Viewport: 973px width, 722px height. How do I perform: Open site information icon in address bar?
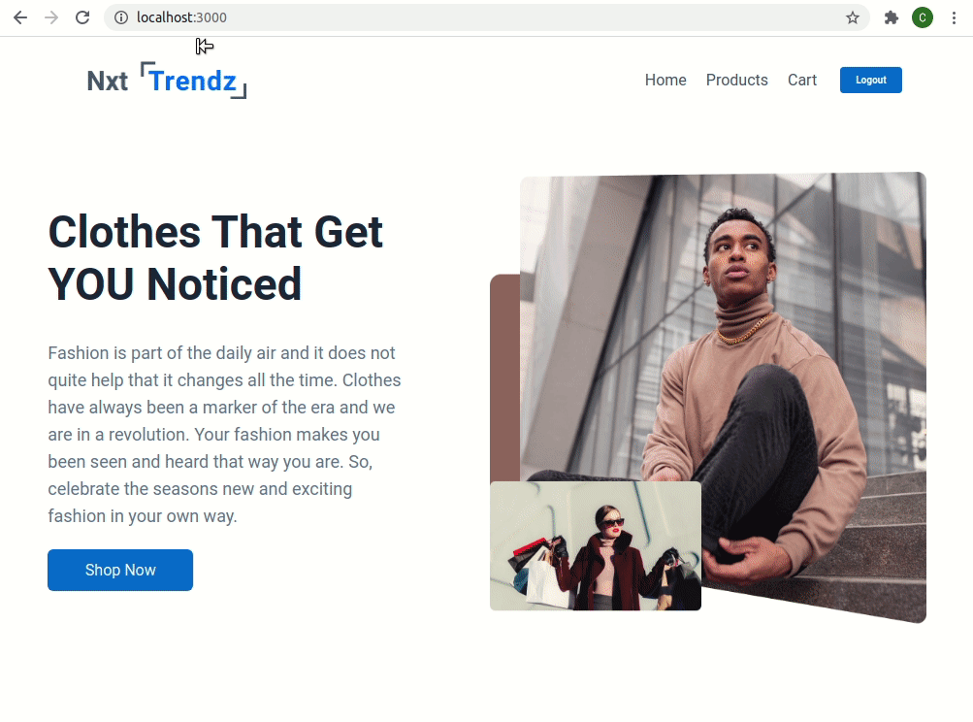pyautogui.click(x=121, y=17)
